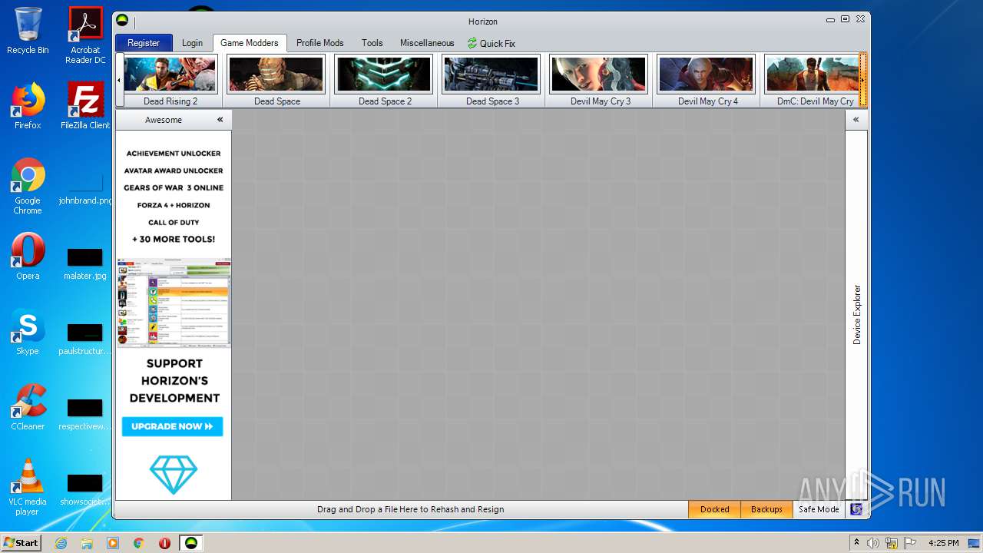The height and width of the screenshot is (553, 983).
Task: Collapse the Awesome side panel
Action: [x=220, y=120]
